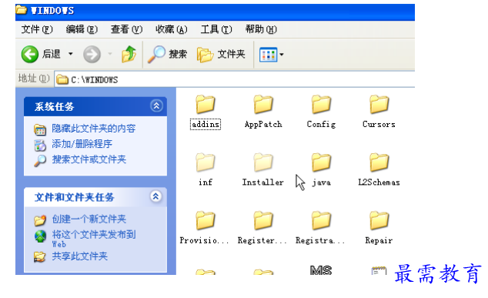Click magnifier icon beside 搜索文件或文件夹

click(x=40, y=161)
